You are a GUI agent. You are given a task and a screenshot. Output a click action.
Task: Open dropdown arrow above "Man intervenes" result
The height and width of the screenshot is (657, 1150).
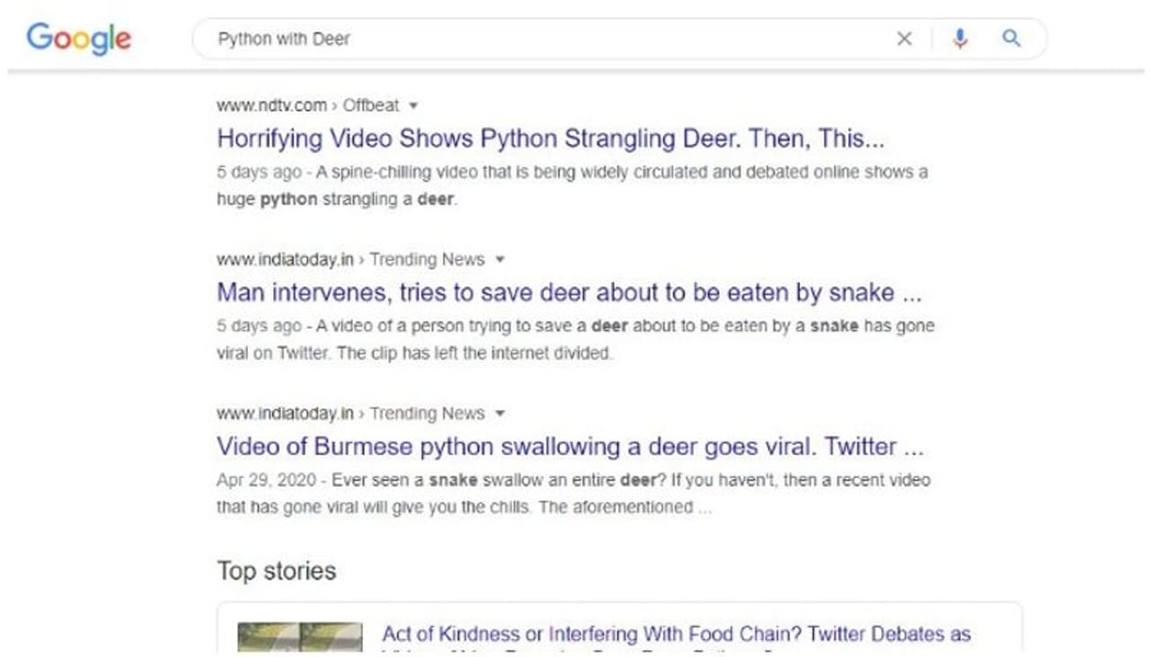(500, 260)
